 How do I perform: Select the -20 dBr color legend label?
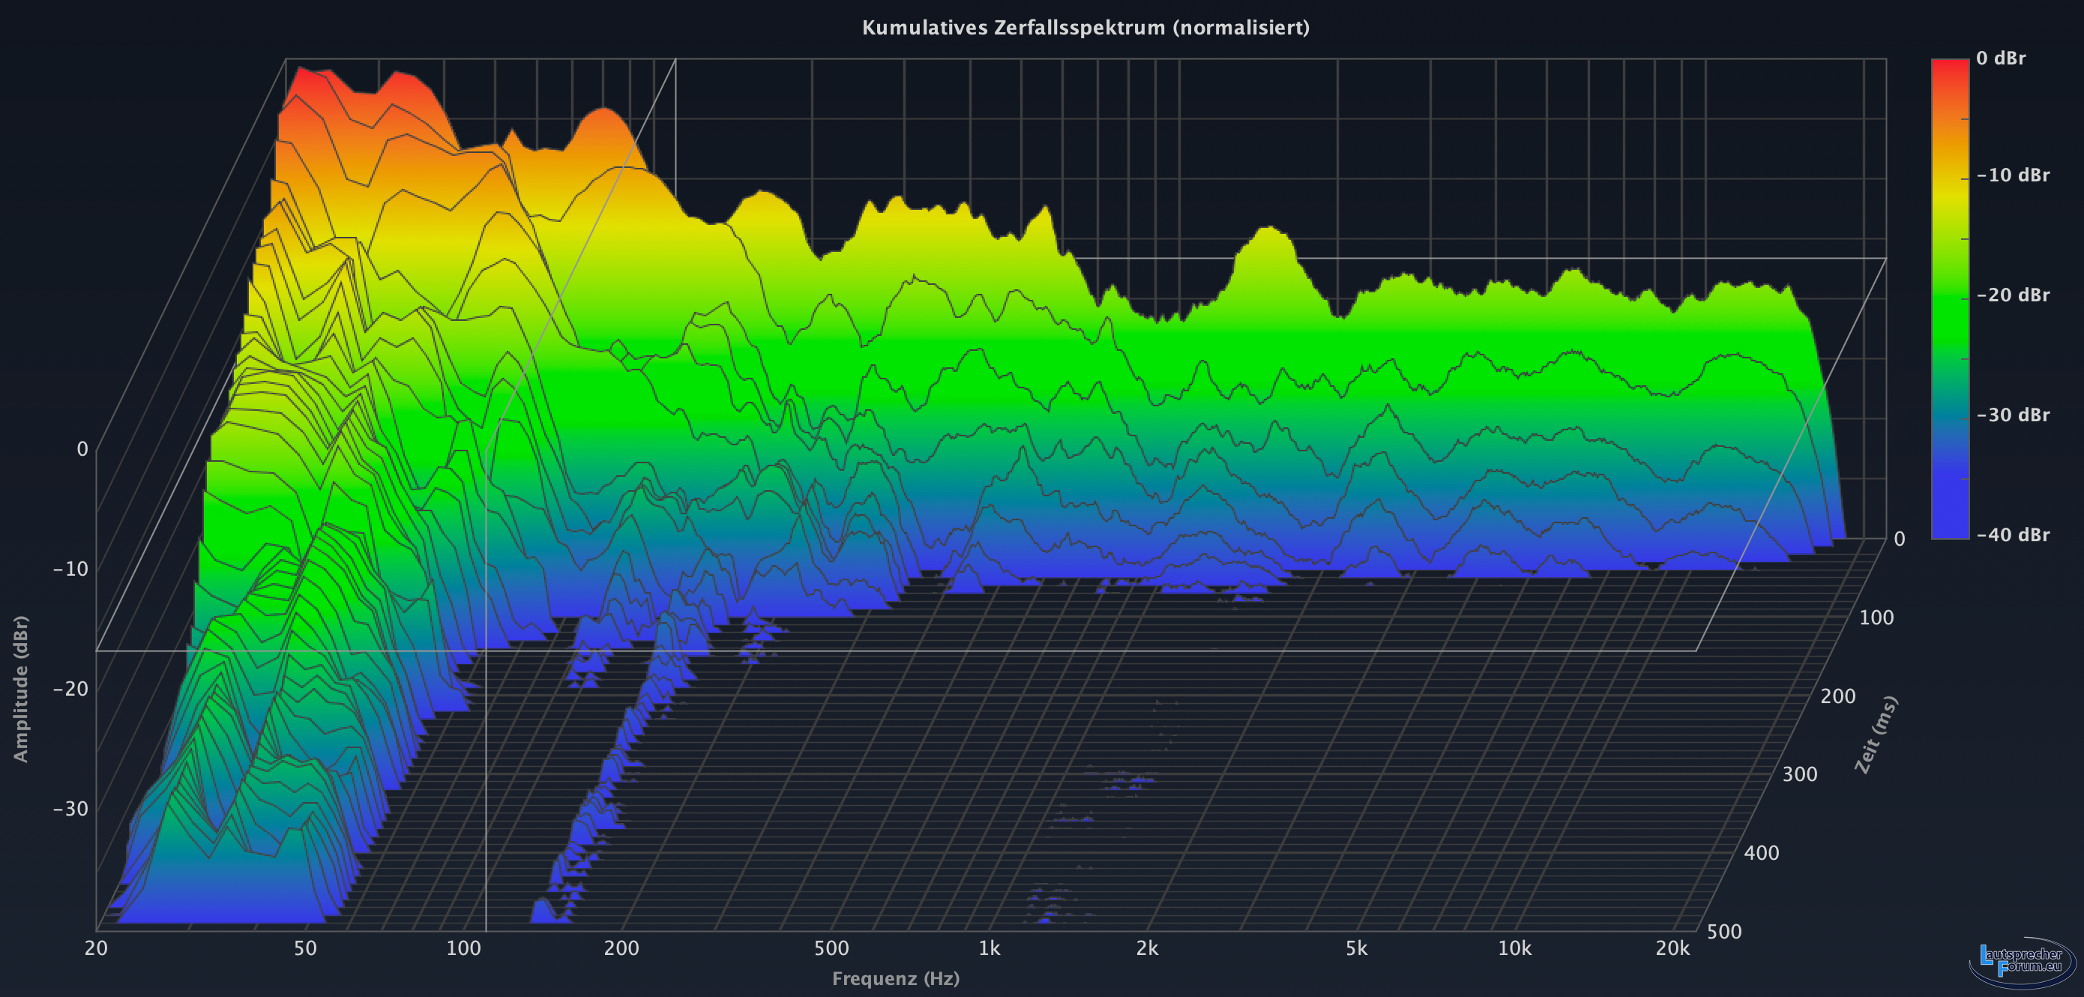[2013, 295]
